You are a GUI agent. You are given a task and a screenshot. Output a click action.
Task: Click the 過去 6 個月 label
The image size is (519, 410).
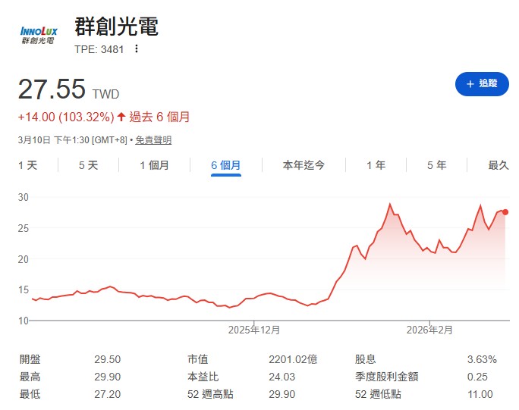pyautogui.click(x=159, y=117)
